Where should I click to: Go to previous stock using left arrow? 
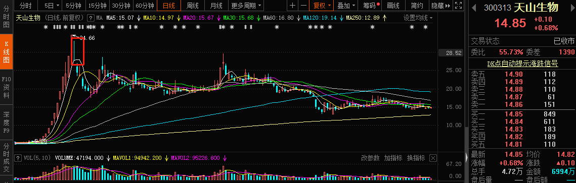coord(474,8)
